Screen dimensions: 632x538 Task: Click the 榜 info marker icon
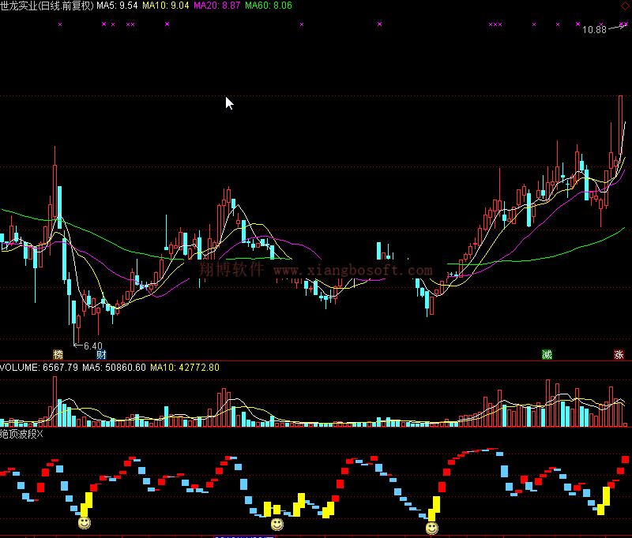pyautogui.click(x=58, y=354)
